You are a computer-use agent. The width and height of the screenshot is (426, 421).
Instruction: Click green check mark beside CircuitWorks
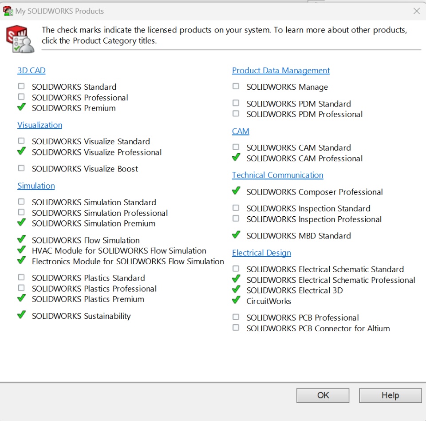236,301
